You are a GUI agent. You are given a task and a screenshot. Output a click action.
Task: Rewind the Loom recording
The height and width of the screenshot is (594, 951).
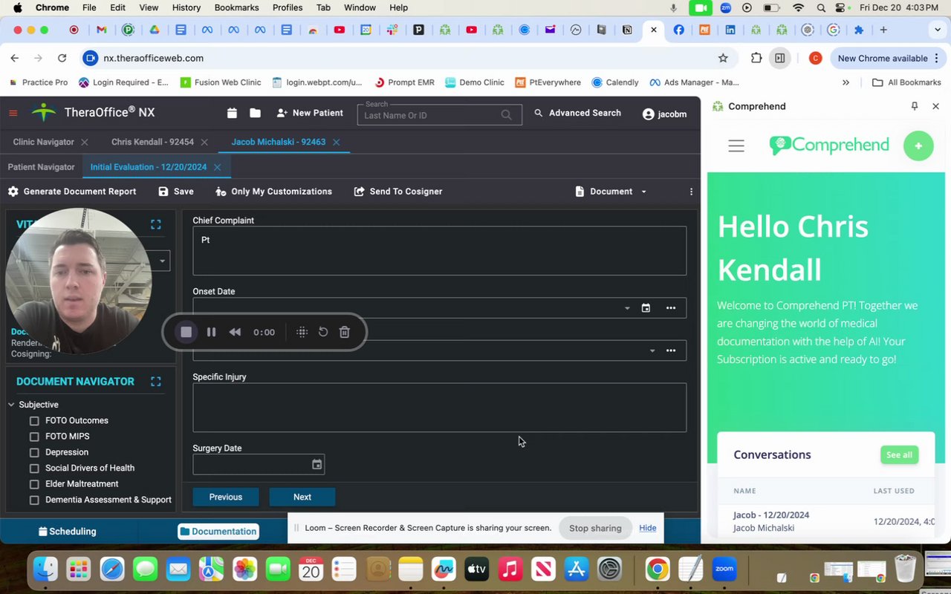tap(235, 332)
